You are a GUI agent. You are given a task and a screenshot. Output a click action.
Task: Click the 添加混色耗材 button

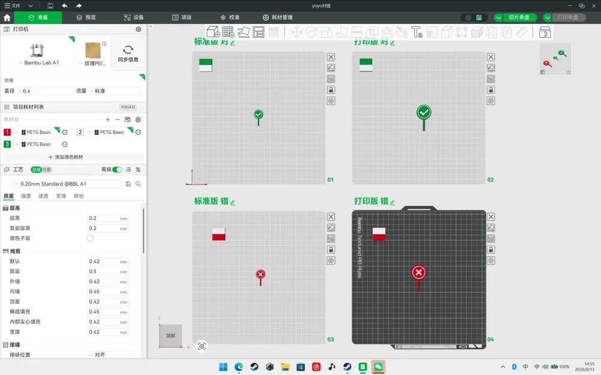click(66, 157)
